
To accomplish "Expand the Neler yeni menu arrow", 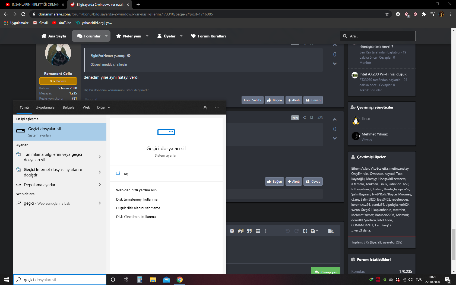I will (147, 36).
